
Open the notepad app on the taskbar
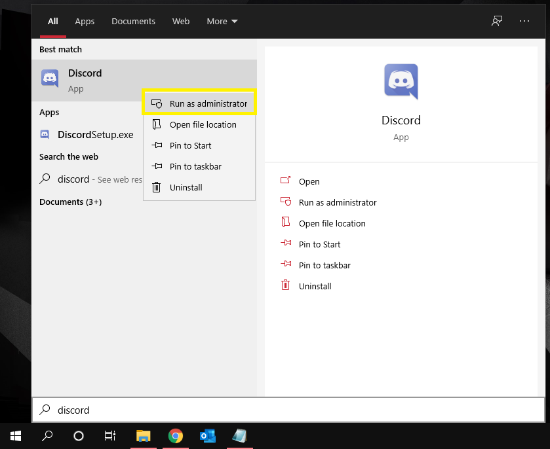(x=239, y=436)
